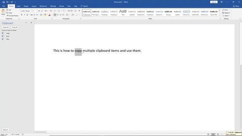
Task: Apply subscript formatting
Action: click(x=34, y=15)
